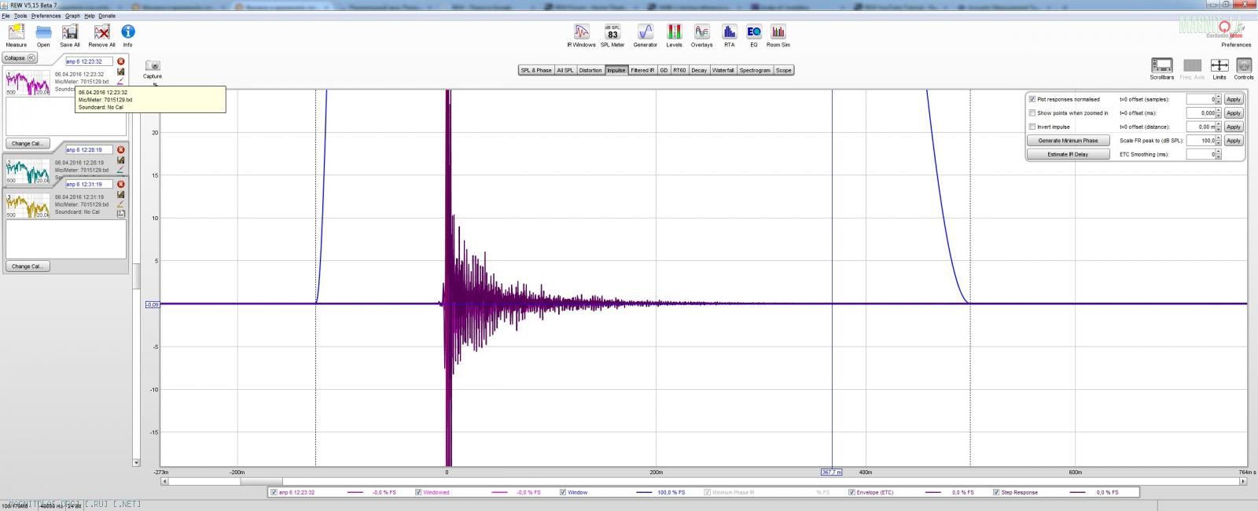Image resolution: width=1258 pixels, height=511 pixels.
Task: Toggle the Window trace checkbox
Action: 563,492
